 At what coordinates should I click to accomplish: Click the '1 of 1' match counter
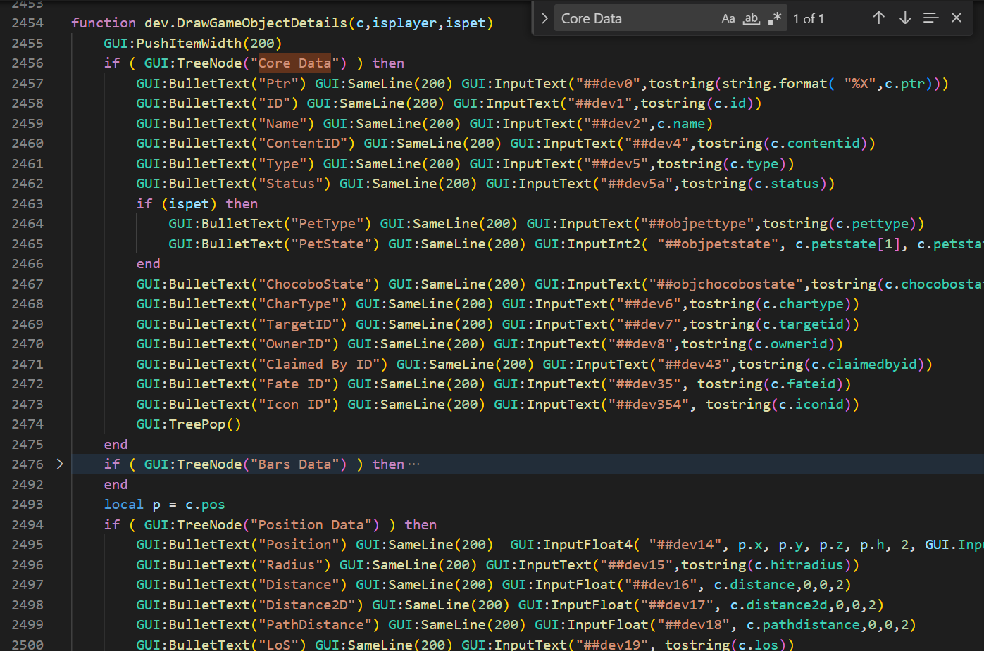(809, 19)
